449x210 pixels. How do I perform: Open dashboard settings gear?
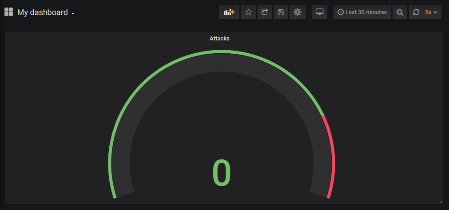[x=297, y=12]
